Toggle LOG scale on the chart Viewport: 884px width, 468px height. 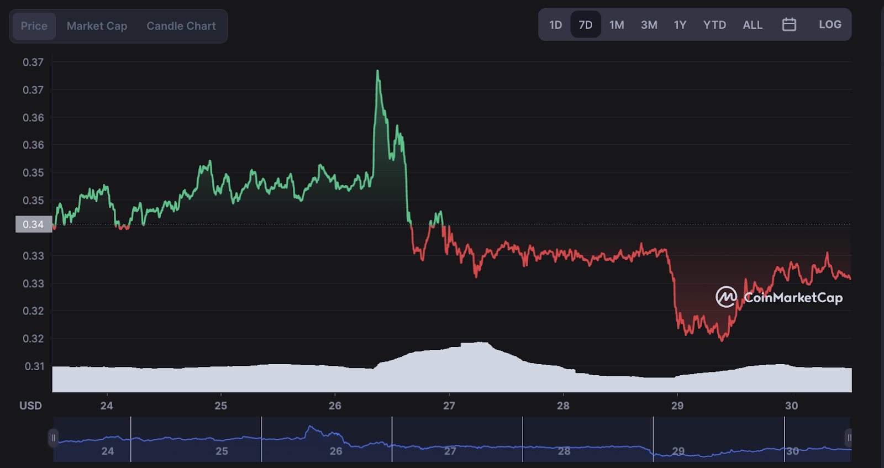[x=830, y=24]
